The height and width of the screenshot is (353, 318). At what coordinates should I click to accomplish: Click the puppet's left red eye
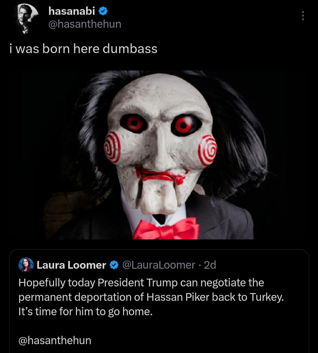(134, 123)
